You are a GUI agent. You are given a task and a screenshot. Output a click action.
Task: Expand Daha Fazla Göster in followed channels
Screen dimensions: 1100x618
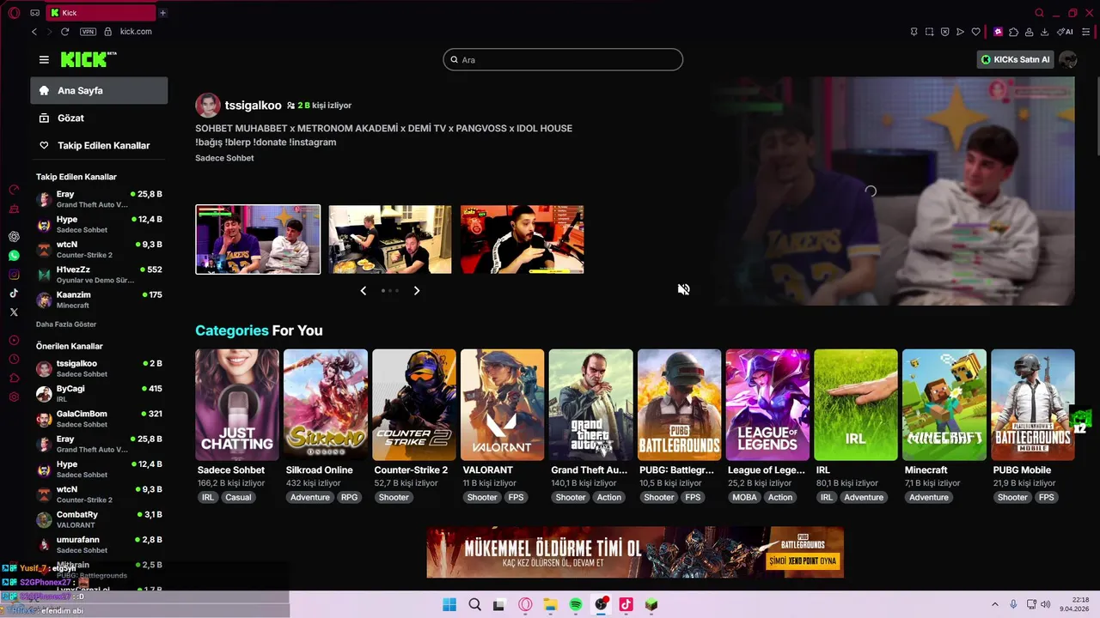click(66, 324)
